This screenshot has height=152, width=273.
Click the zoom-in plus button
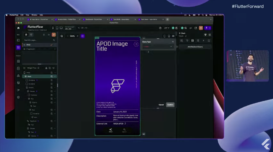[x=78, y=36]
